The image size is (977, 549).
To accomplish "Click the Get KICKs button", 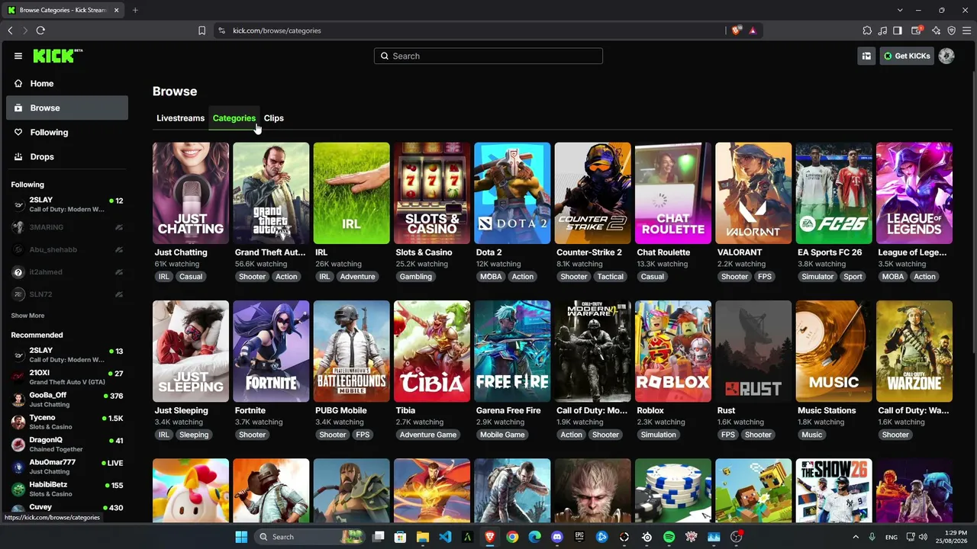I will 907,56.
